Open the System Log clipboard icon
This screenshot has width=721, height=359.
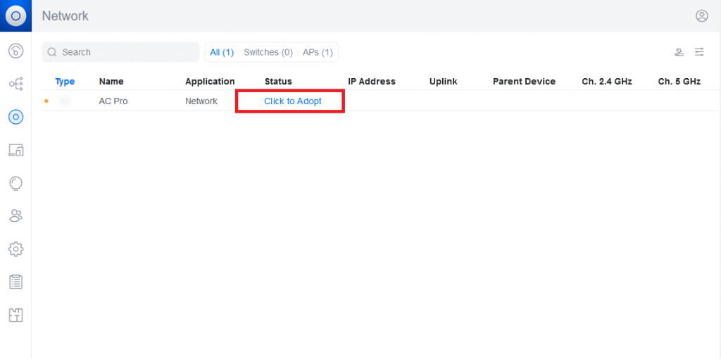pyautogui.click(x=15, y=282)
